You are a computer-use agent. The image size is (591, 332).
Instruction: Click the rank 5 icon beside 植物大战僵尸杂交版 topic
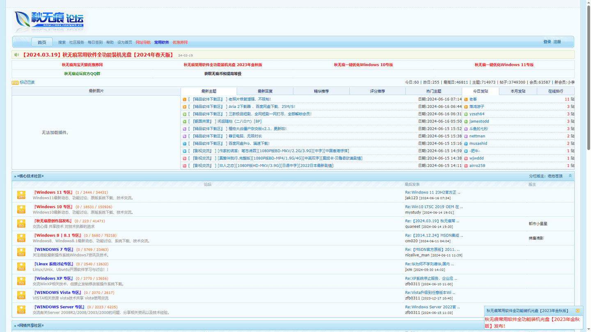coord(185,129)
